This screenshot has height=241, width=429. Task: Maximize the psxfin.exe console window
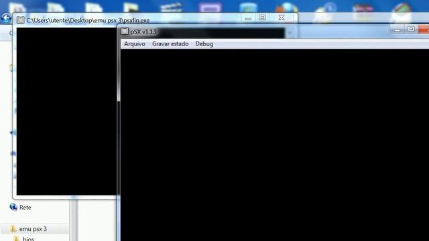[262, 18]
